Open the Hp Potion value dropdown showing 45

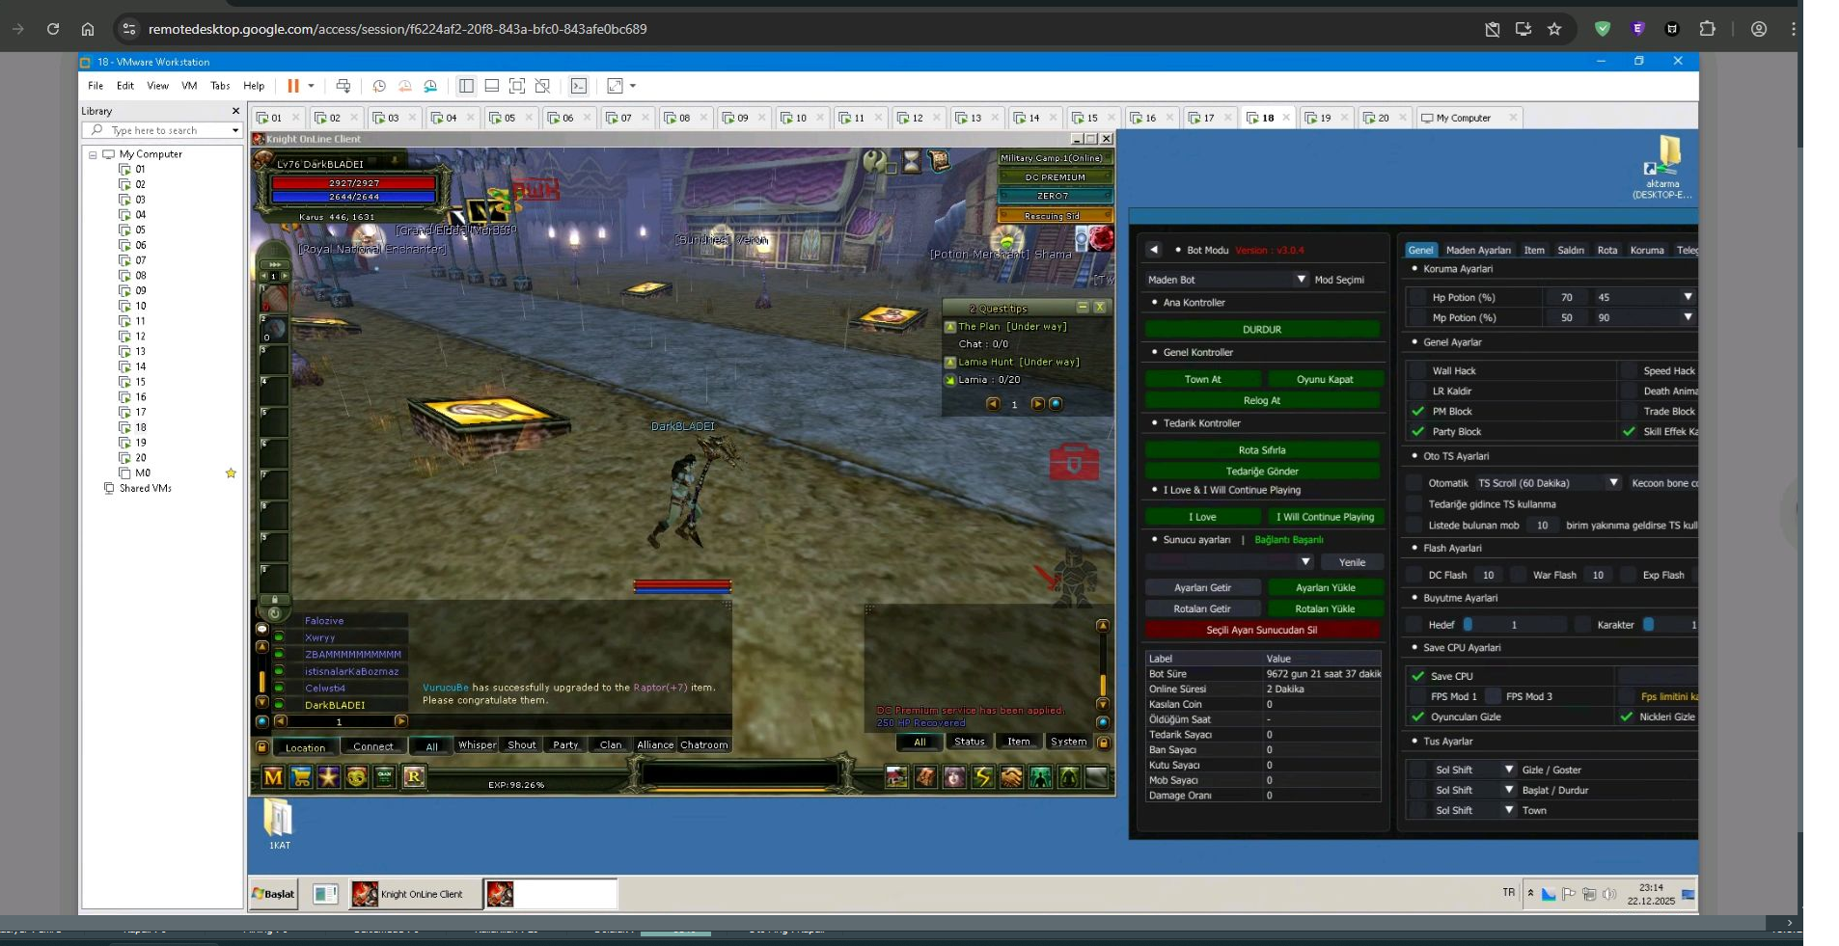(1645, 297)
